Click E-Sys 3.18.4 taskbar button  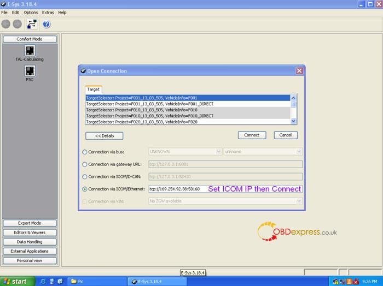pos(158,282)
